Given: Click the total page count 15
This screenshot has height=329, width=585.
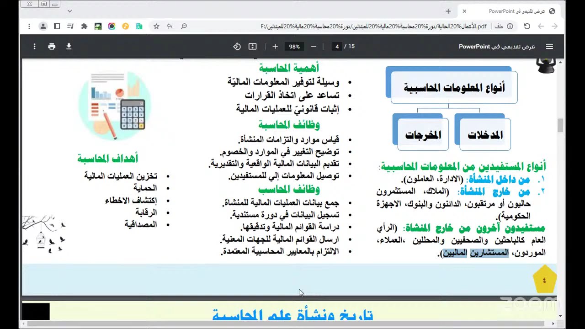Looking at the screenshot, I should click(x=351, y=47).
